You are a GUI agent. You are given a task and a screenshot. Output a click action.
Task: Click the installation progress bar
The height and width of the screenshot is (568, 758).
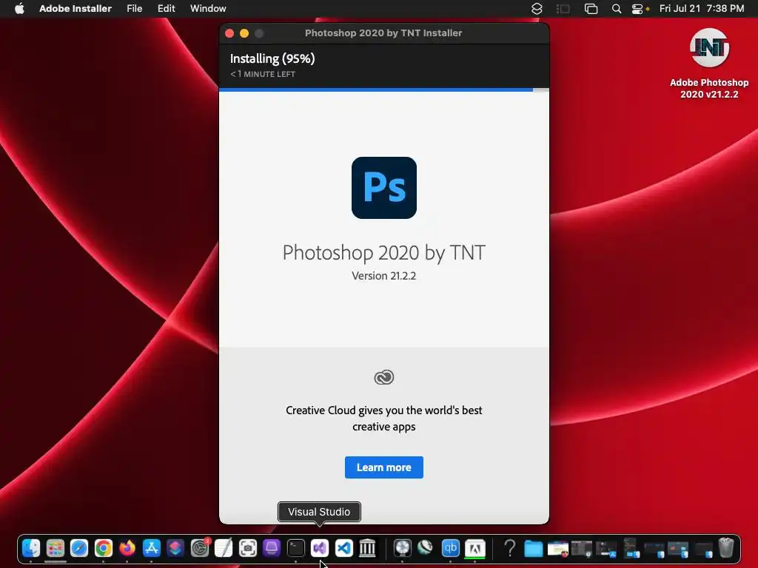384,89
